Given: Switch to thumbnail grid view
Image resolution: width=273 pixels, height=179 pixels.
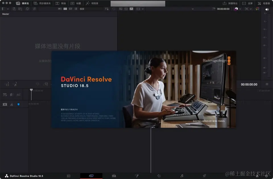Looking at the screenshot, I should pos(65,9).
